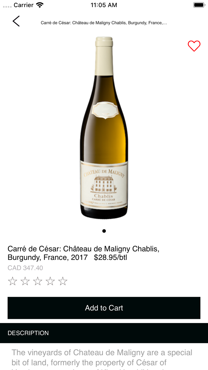Open the DESCRIPTION section header
This screenshot has width=208, height=370.
click(104, 333)
